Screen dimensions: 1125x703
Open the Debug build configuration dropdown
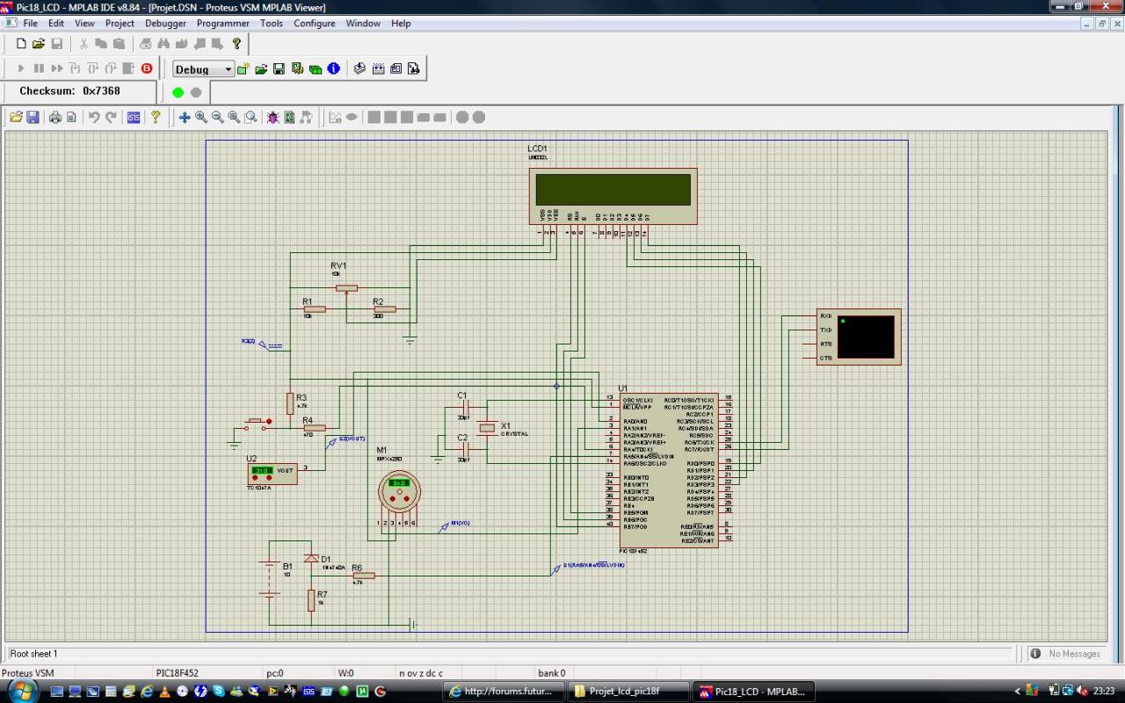point(204,69)
